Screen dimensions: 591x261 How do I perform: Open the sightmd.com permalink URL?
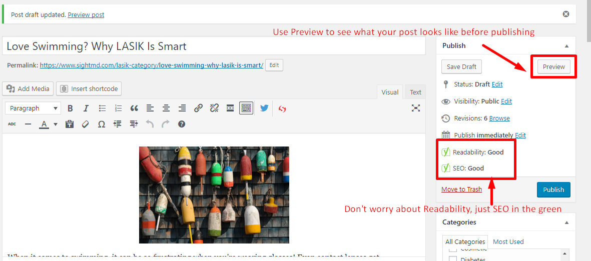152,65
